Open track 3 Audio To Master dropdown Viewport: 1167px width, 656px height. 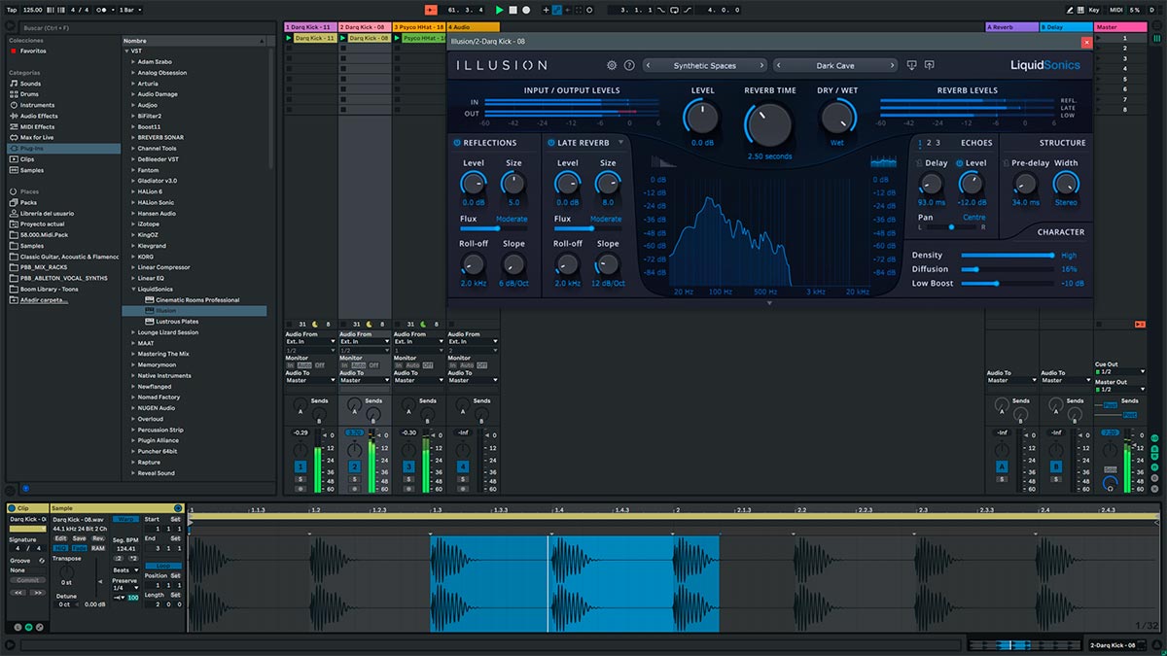coord(419,380)
